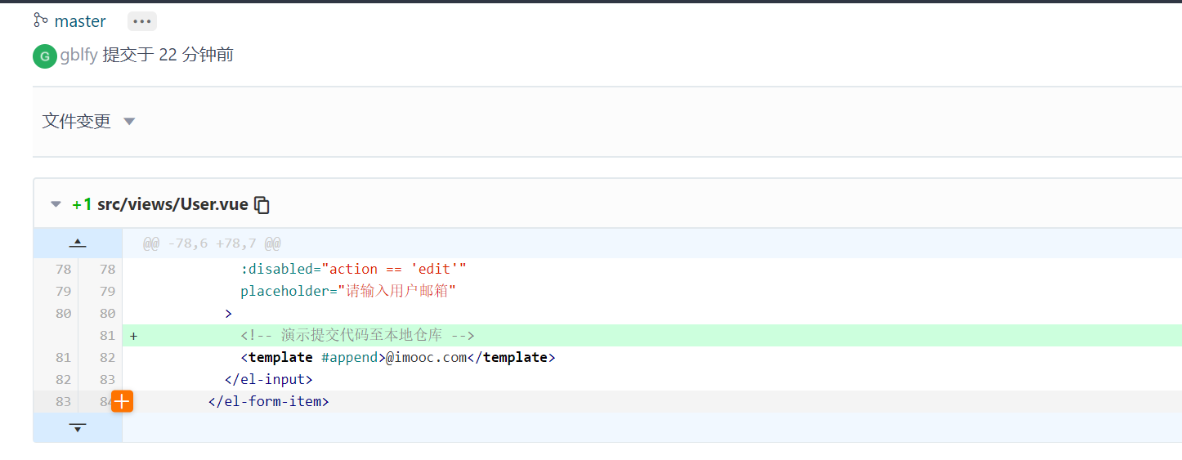Click the line with @imooc.com template
The width and height of the screenshot is (1182, 460).
click(397, 357)
